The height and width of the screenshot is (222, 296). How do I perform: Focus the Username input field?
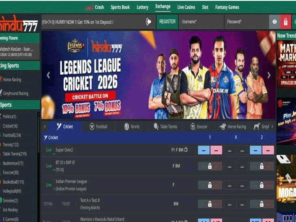[x=201, y=22]
